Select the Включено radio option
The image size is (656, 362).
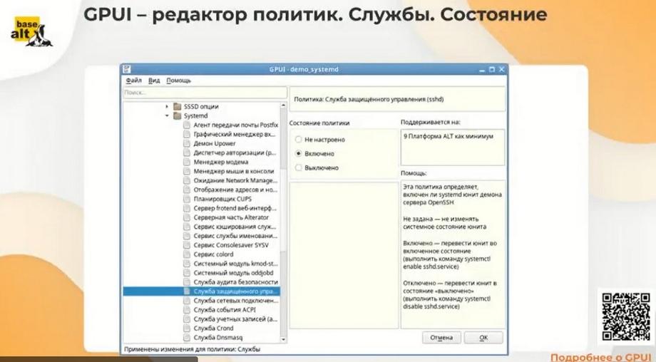(298, 153)
